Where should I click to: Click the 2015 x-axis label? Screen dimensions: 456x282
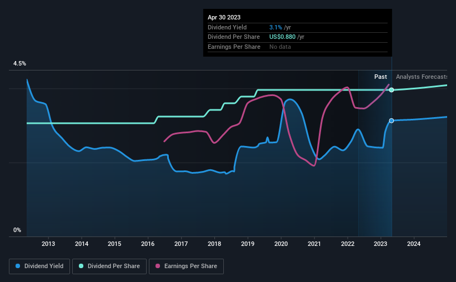114,244
